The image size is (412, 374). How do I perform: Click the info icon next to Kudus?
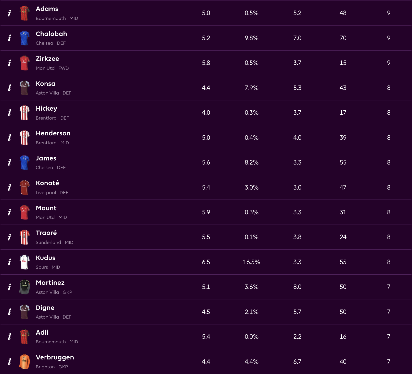pos(9,262)
